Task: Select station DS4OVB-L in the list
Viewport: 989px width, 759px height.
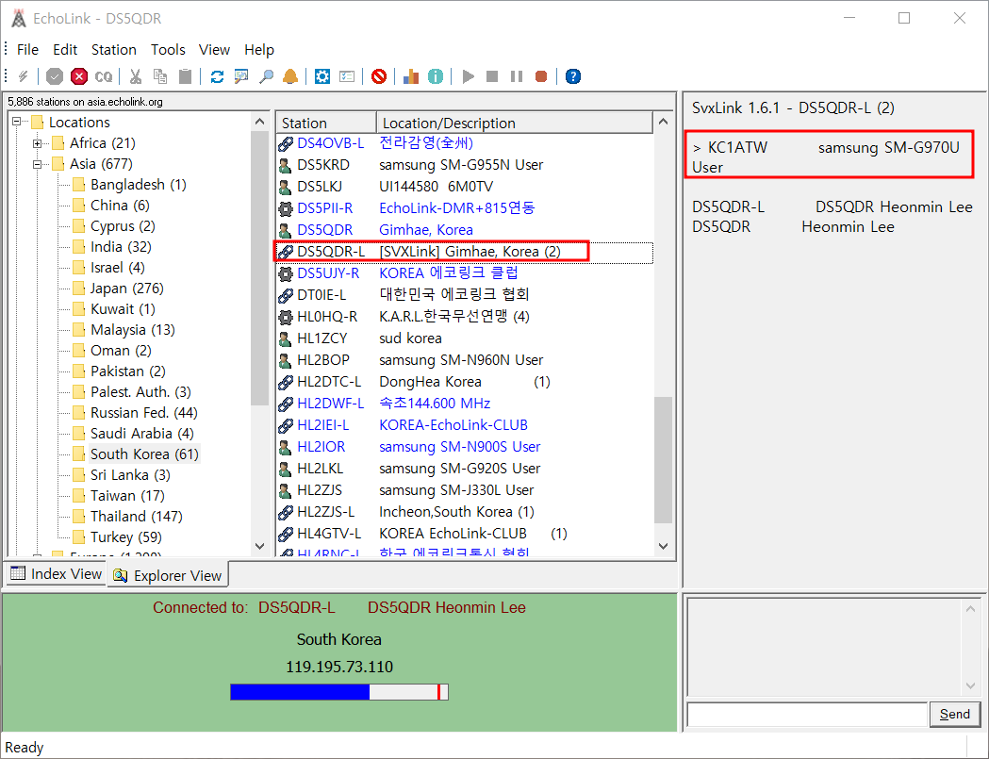Action: point(464,143)
